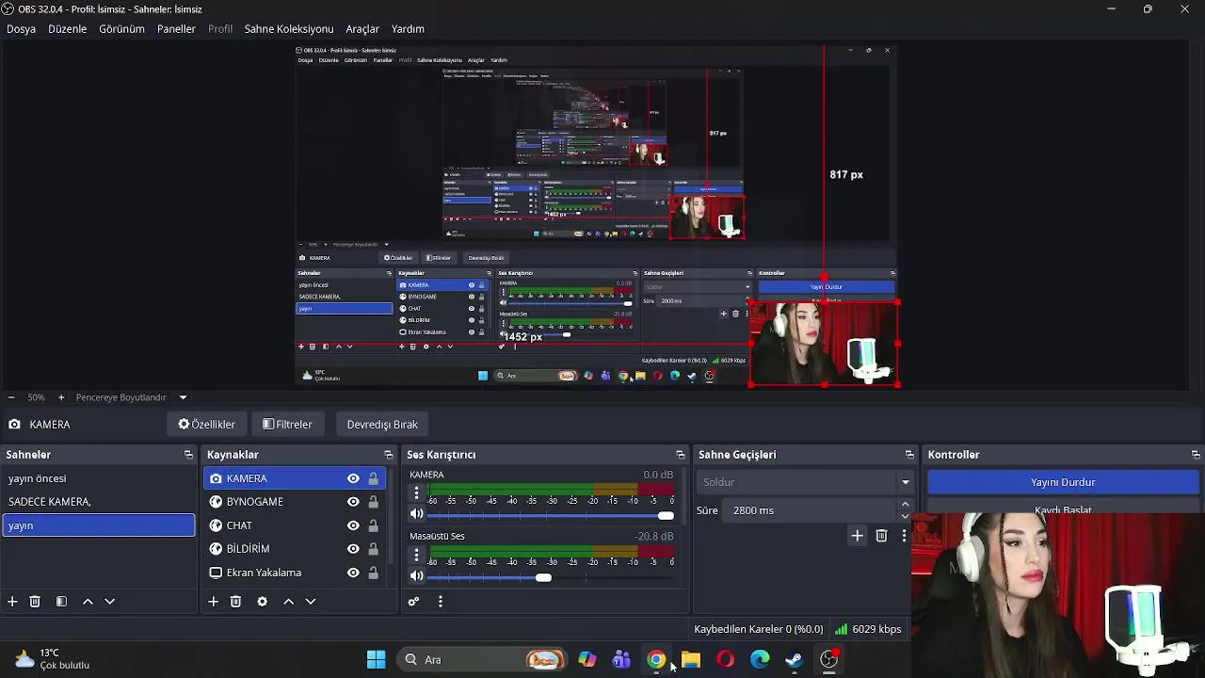Viewport: 1205px width, 678px height.
Task: Open the Windows Start menu
Action: click(376, 659)
